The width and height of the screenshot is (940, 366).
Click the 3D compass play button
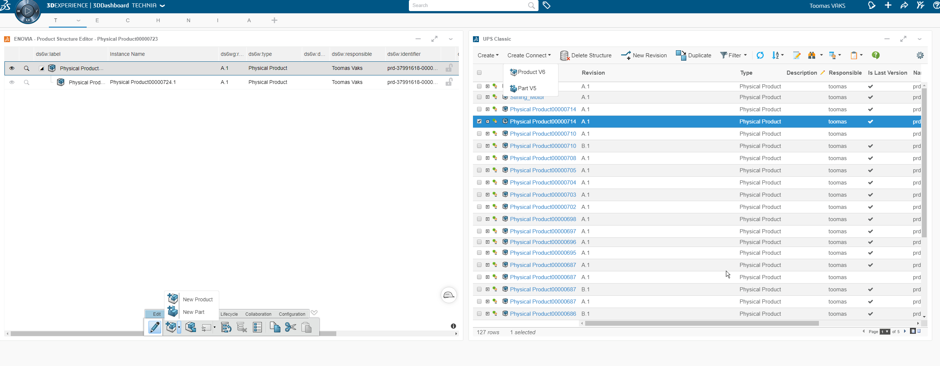[28, 11]
